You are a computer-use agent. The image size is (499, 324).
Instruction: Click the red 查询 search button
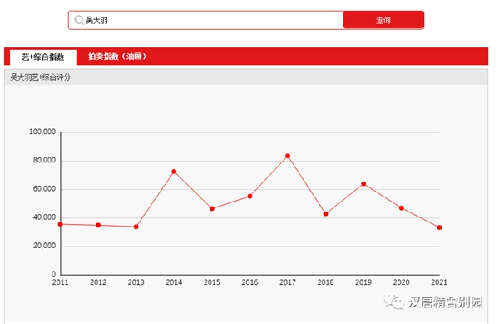coord(383,20)
